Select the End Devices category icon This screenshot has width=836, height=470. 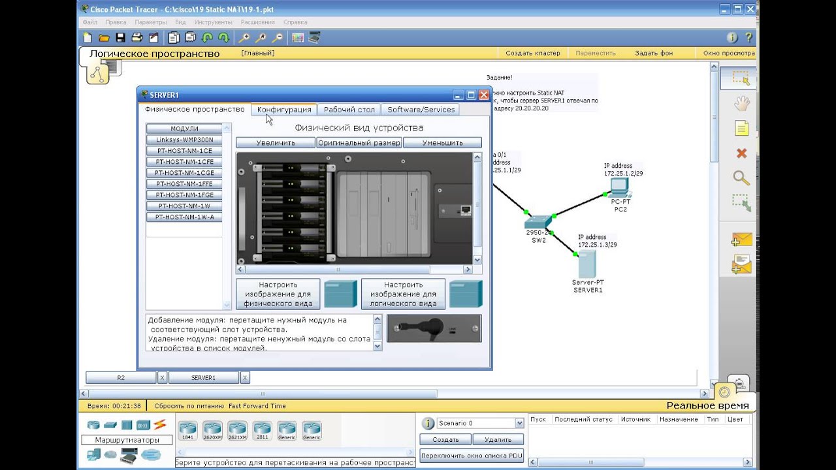pos(94,454)
